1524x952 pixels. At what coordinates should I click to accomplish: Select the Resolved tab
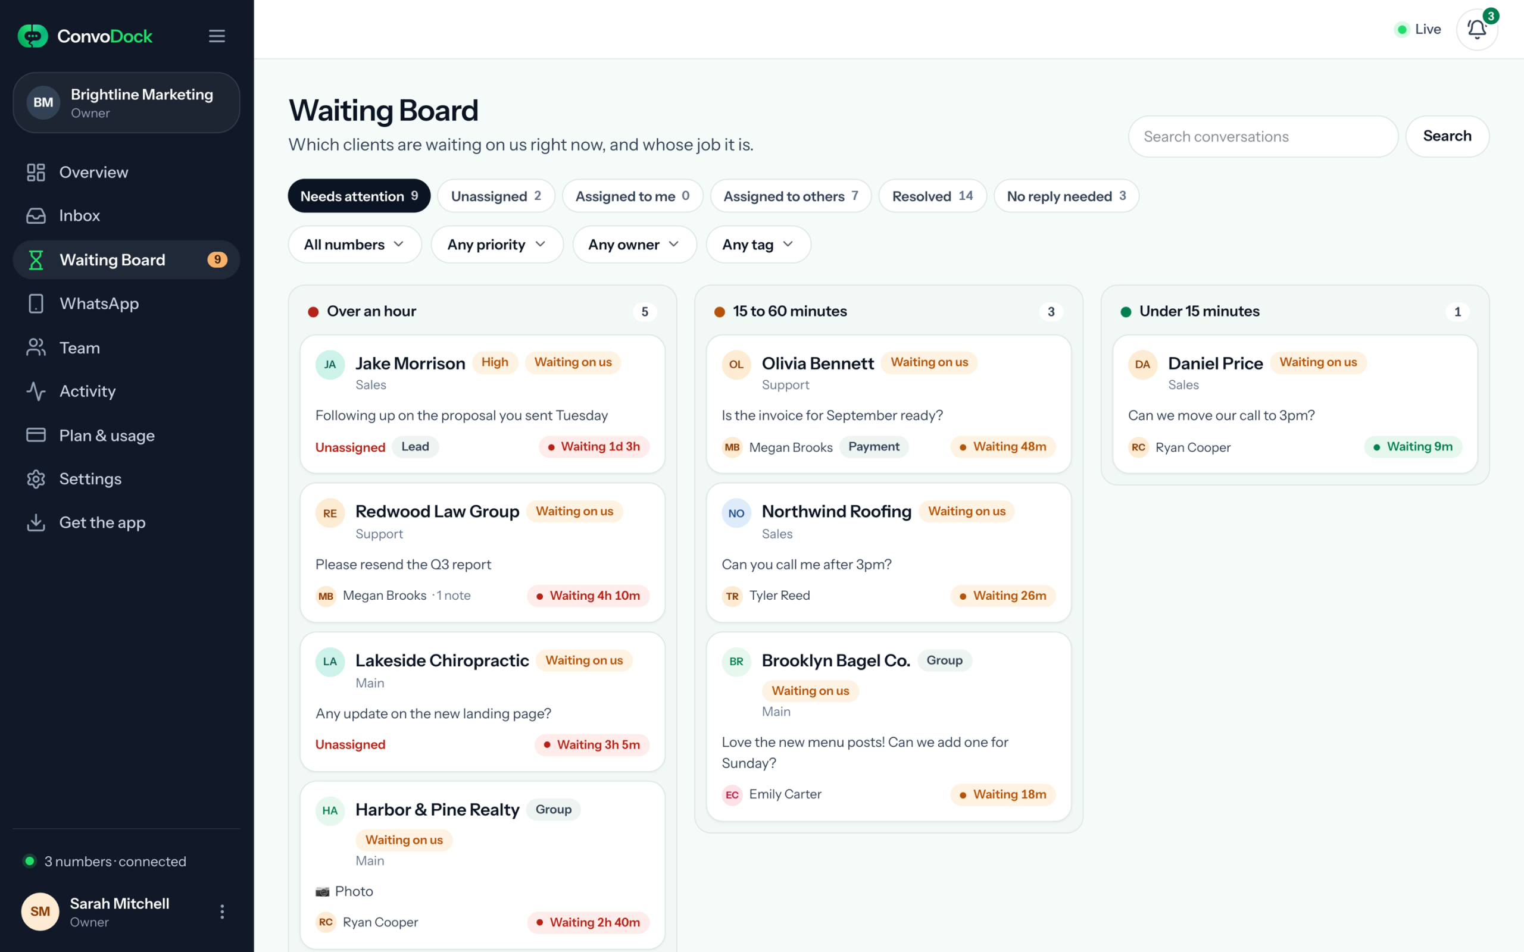(x=932, y=196)
